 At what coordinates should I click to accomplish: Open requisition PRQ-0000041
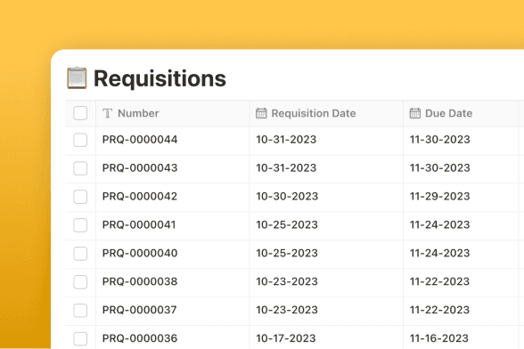click(x=139, y=224)
